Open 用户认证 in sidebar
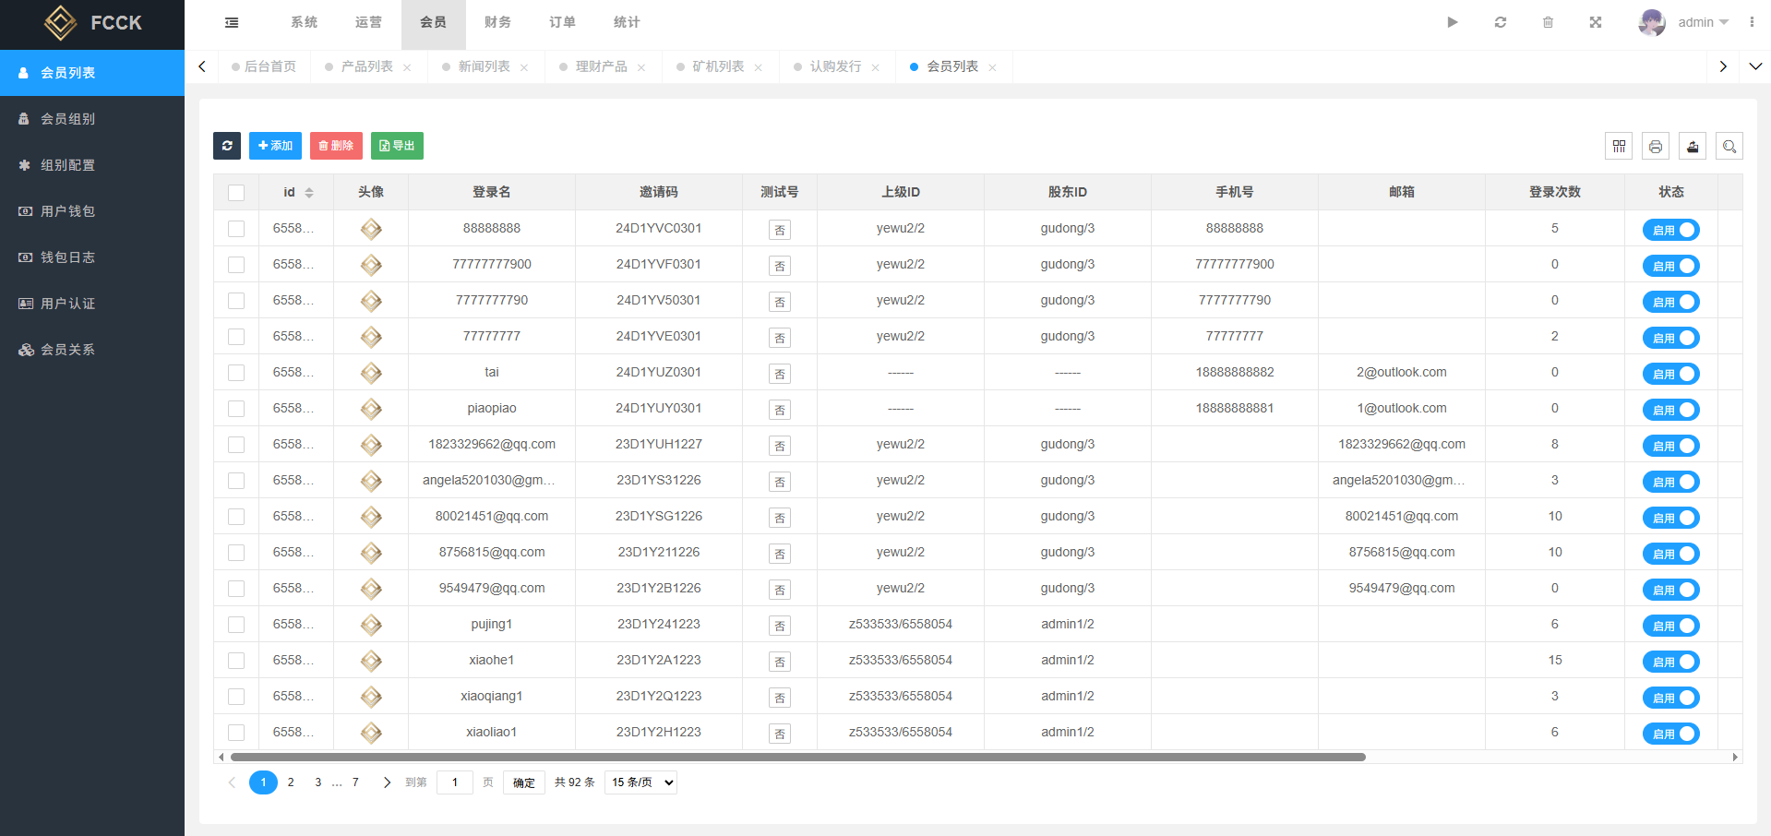1771x836 pixels. click(92, 304)
